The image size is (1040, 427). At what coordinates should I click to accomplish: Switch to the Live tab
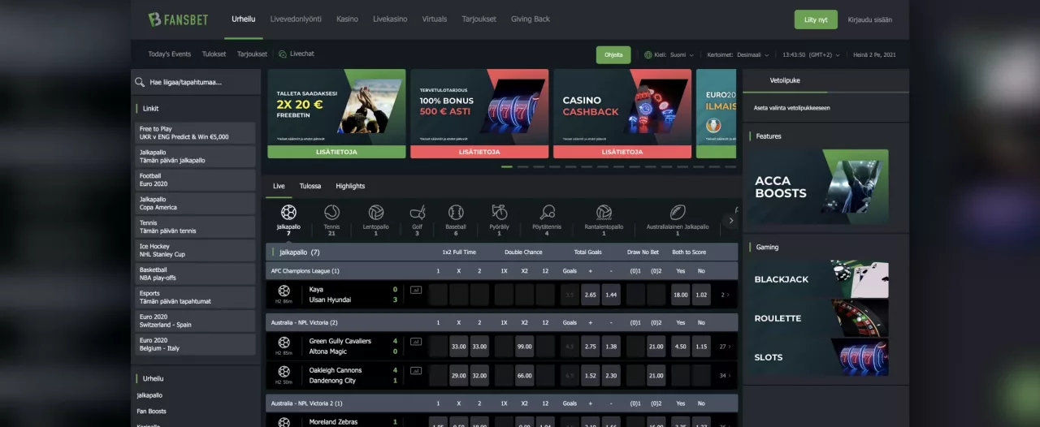point(279,186)
